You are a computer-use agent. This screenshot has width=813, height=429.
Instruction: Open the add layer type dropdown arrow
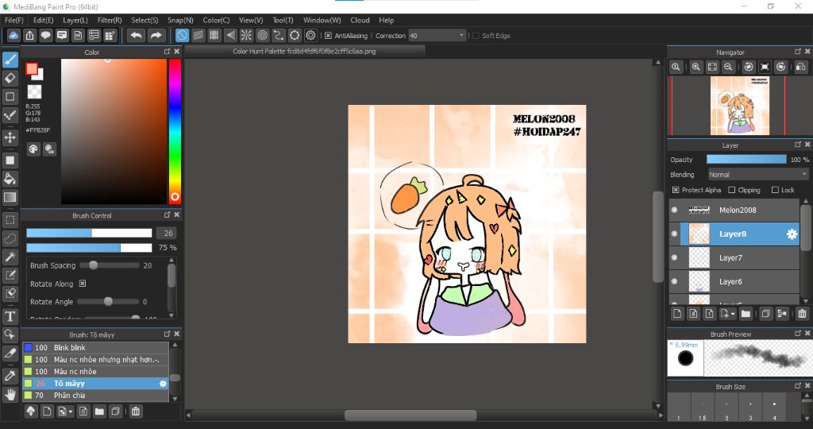point(733,314)
